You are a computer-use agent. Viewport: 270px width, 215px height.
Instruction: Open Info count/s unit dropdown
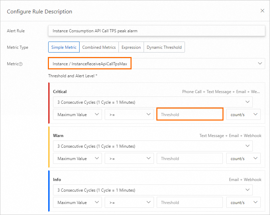pyautogui.click(x=243, y=203)
